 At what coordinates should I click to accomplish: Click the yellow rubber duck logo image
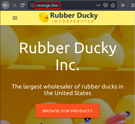pyautogui.click(x=44, y=17)
